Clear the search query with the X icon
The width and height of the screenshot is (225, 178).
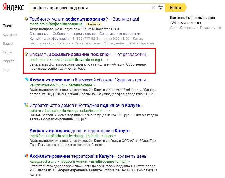(153, 8)
